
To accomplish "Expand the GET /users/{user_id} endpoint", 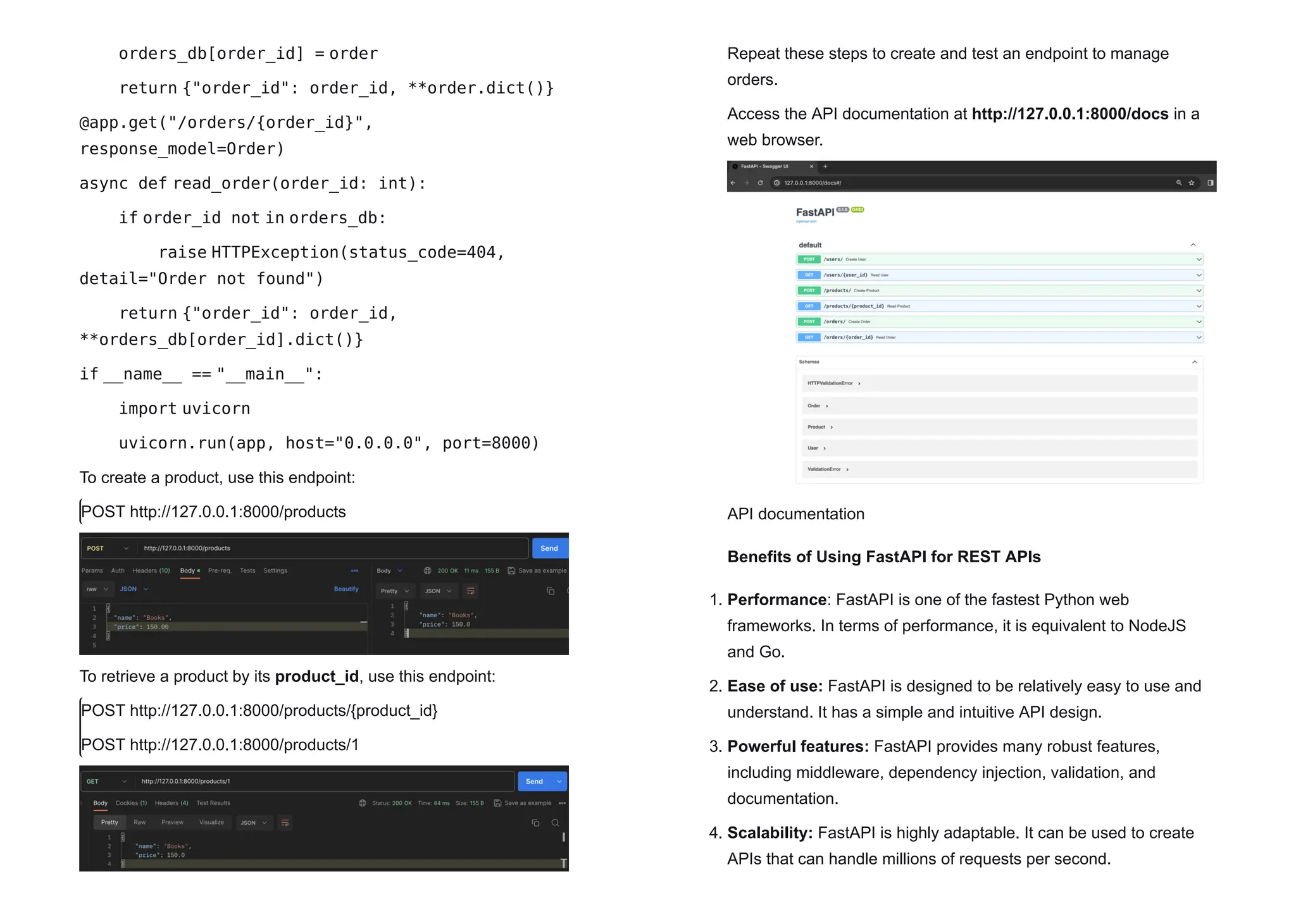I will click(x=999, y=275).
